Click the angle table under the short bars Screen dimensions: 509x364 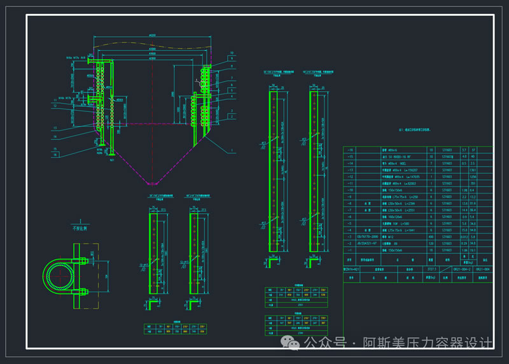pos(176,329)
